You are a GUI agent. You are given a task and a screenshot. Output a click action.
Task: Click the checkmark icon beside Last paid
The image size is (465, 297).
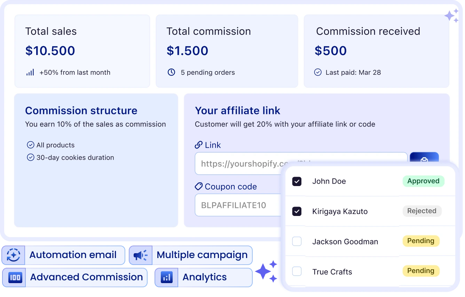coord(318,72)
